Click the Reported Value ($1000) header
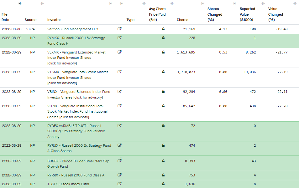299x188 pixels. tap(247, 14)
